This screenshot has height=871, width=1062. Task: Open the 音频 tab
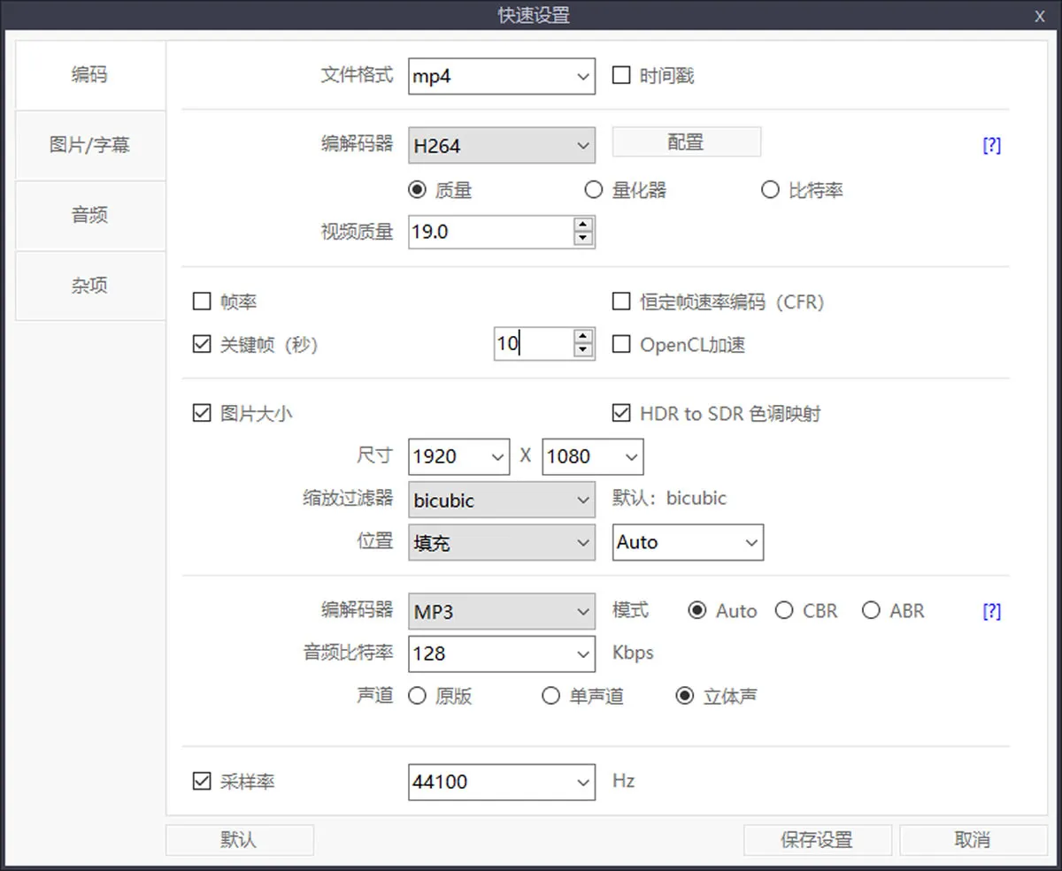(90, 215)
